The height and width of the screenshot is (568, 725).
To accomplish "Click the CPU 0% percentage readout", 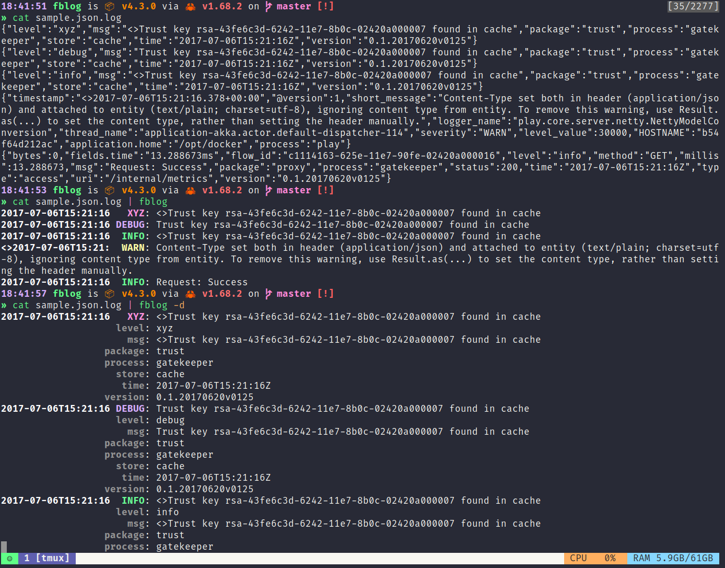I will (x=610, y=558).
